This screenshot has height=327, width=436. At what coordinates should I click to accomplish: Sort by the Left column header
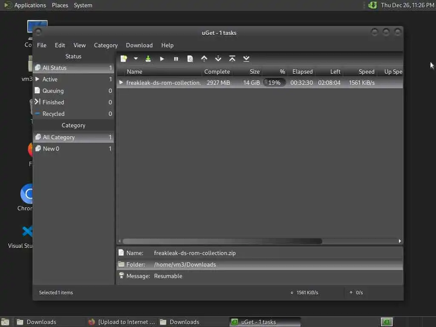329,72
